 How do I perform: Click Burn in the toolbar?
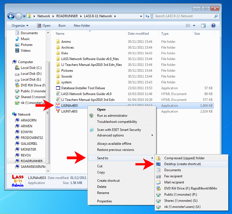pyautogui.click(x=62, y=26)
